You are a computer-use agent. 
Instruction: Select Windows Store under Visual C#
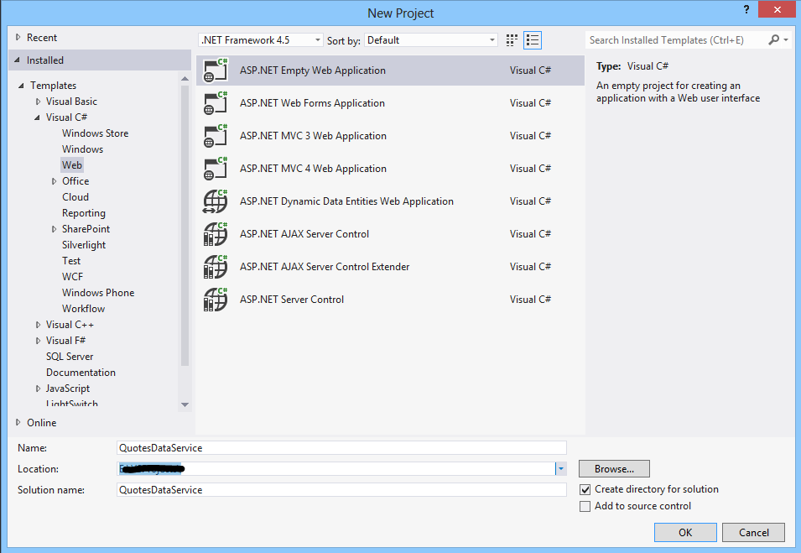click(x=95, y=133)
